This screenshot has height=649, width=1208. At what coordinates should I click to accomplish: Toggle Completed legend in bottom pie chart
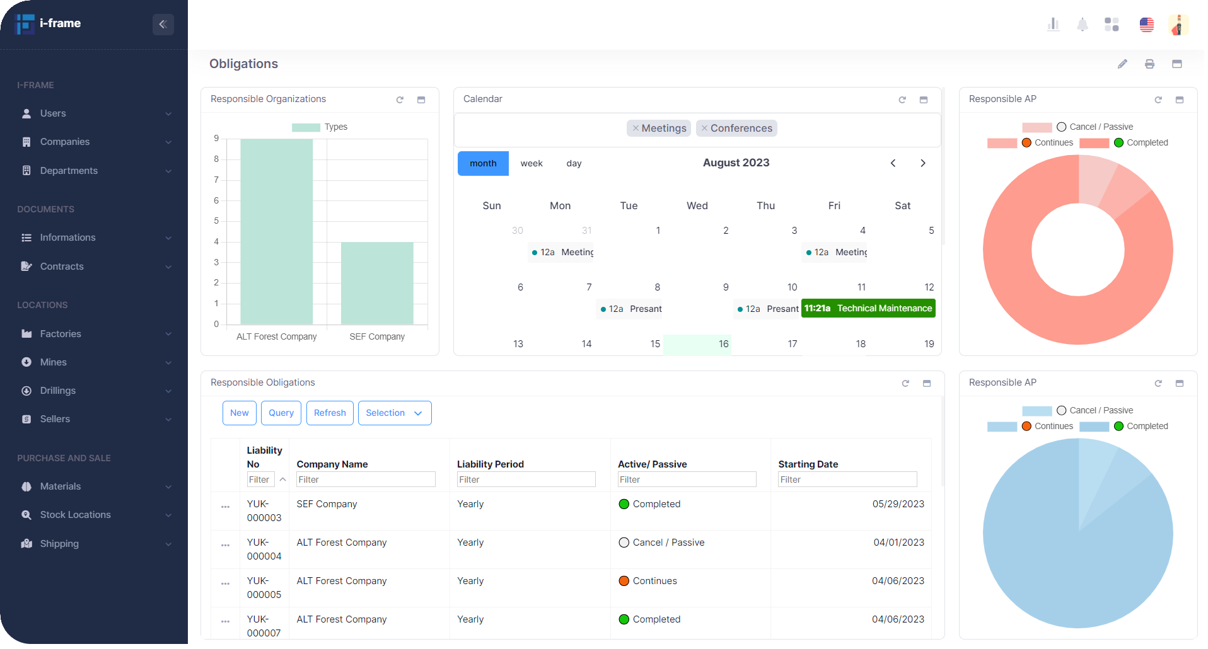pos(1124,427)
